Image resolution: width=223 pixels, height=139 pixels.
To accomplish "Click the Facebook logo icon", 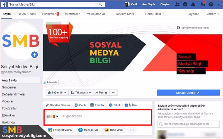I will [4, 4].
